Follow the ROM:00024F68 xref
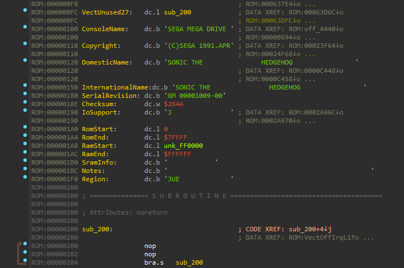The image size is (404, 268). (x=273, y=54)
